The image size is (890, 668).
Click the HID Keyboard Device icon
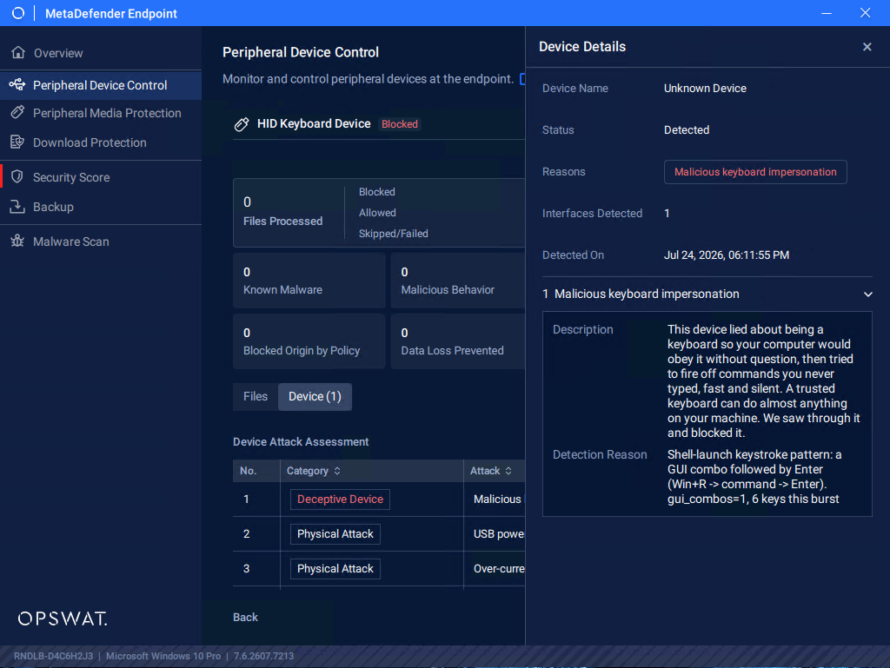point(242,124)
